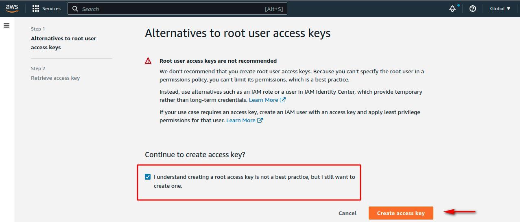Open the help question mark icon
The height and width of the screenshot is (222, 520).
coord(473,9)
